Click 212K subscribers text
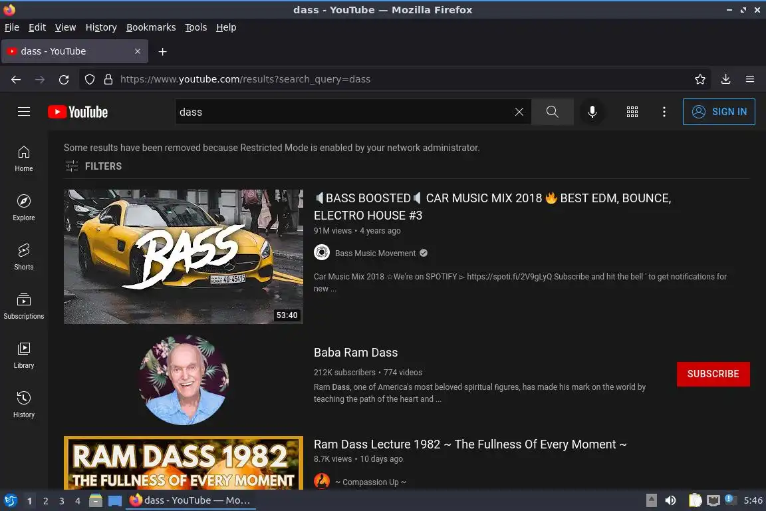 coord(344,373)
